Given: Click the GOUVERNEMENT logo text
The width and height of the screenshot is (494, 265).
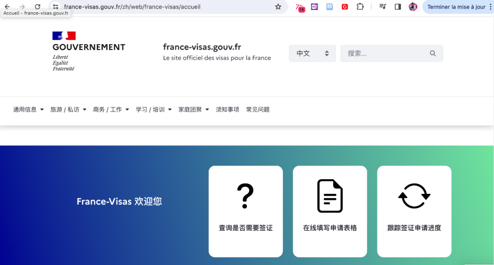Looking at the screenshot, I should coord(89,47).
